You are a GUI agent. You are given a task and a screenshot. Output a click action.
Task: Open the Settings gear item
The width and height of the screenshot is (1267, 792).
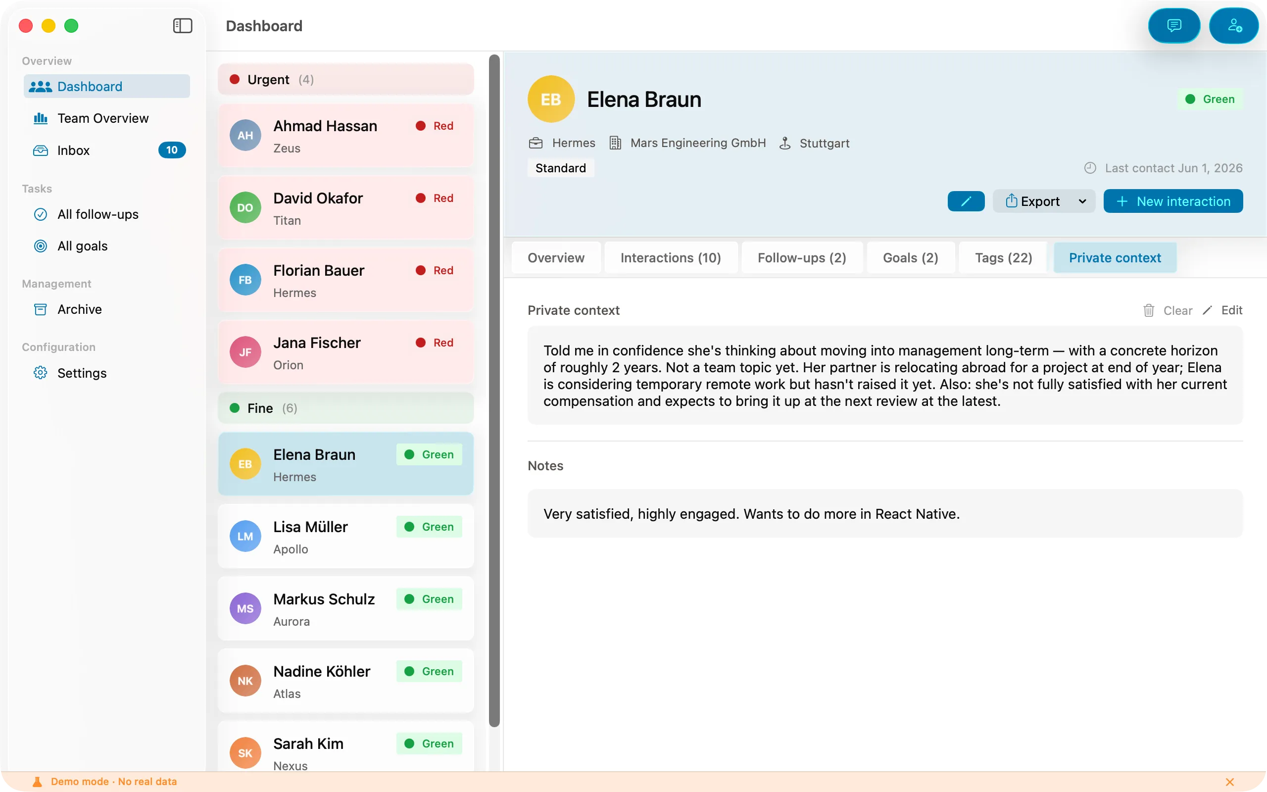click(x=107, y=373)
